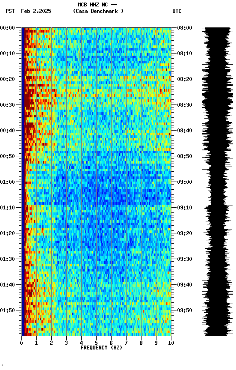Click the '3' frequency axis tick label

click(x=66, y=343)
